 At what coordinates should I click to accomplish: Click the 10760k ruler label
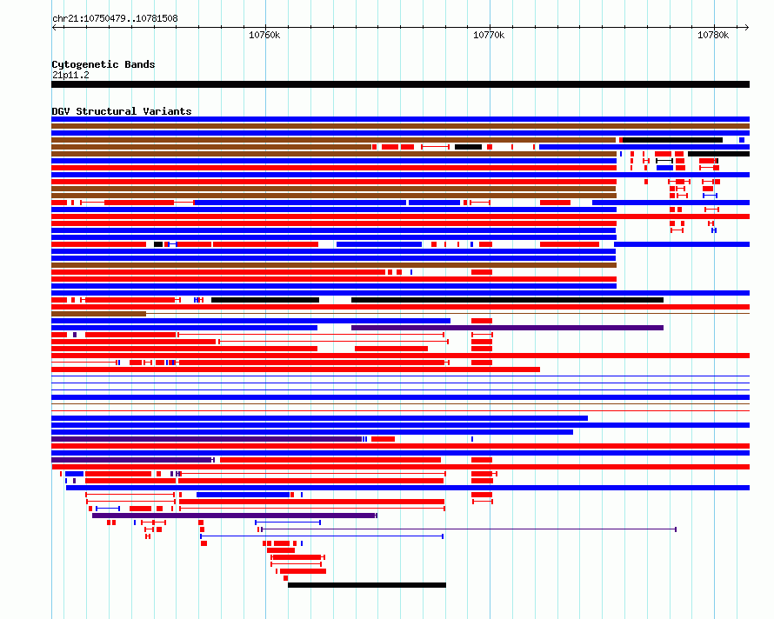pos(264,35)
